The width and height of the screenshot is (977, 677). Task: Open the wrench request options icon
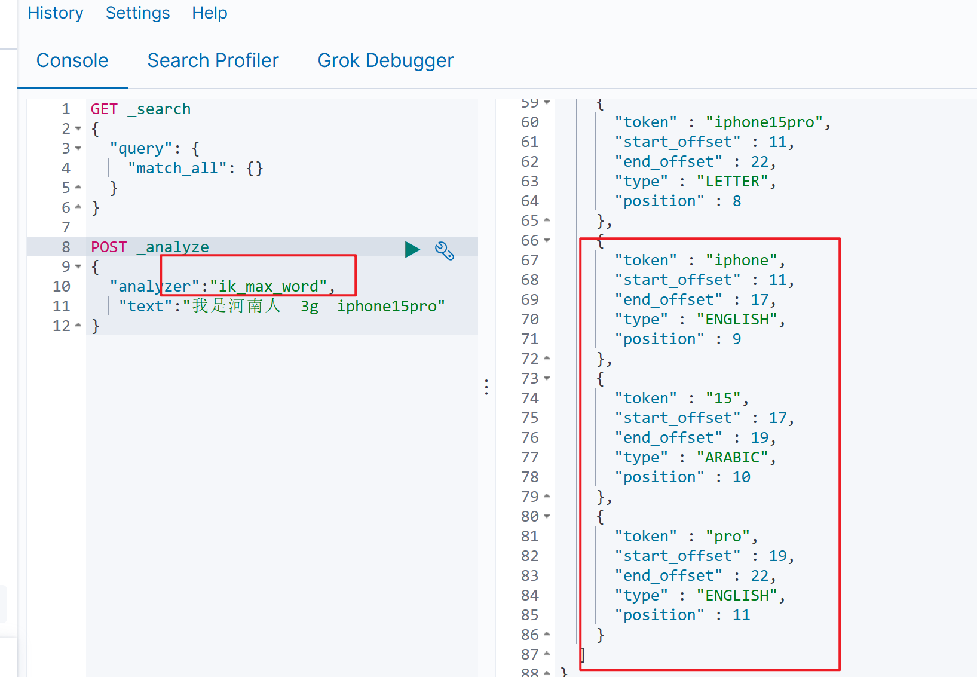click(x=444, y=250)
